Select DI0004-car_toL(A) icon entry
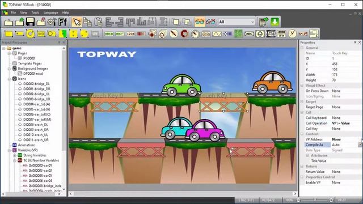363x204 pixels. [x=36, y=104]
